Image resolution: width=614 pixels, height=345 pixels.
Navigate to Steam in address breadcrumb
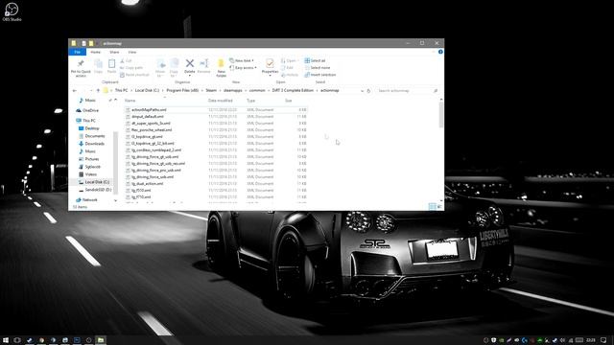click(211, 90)
